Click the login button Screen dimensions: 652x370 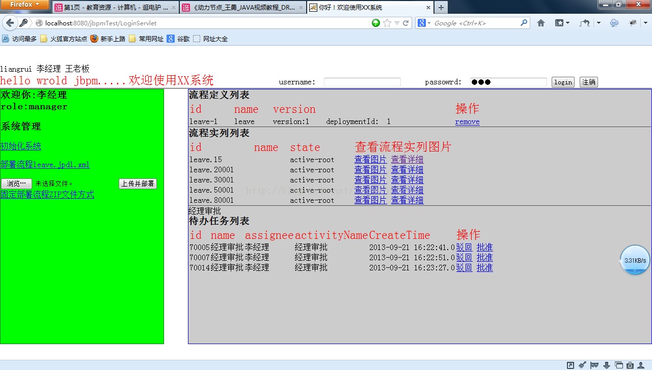563,82
